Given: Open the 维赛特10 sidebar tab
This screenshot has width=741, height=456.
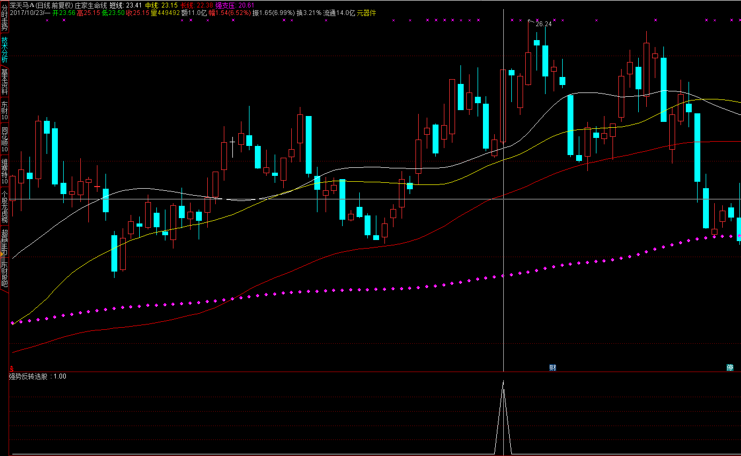Looking at the screenshot, I should click(4, 171).
